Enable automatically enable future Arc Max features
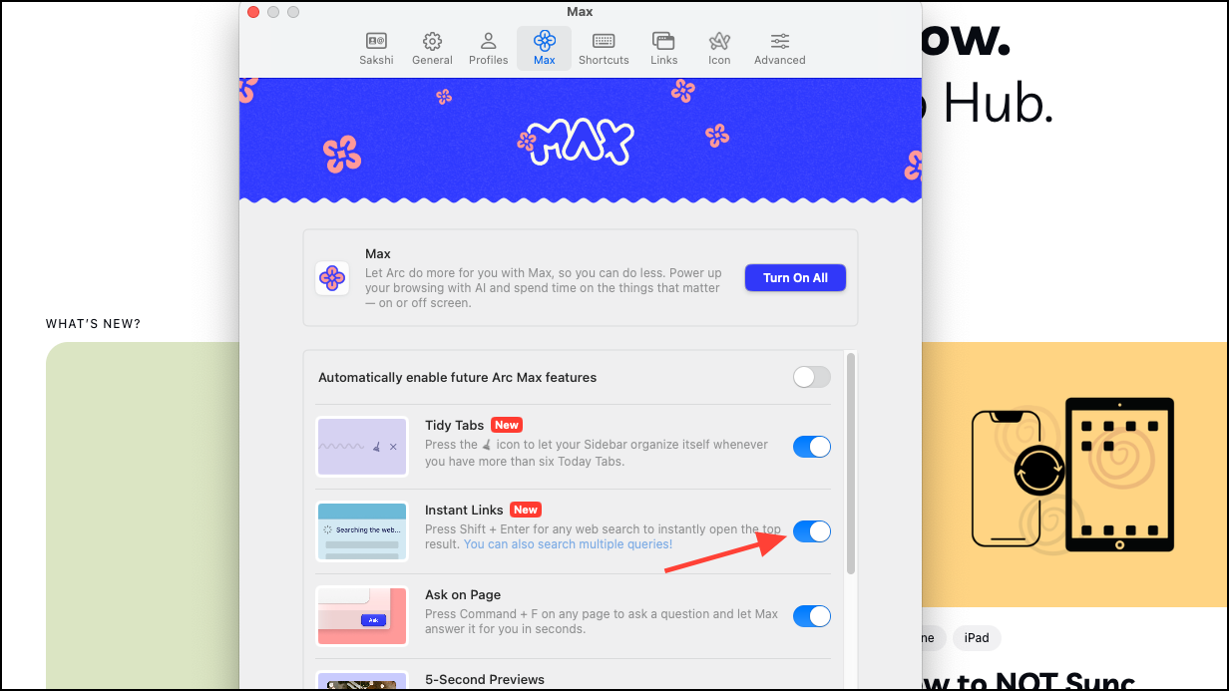 [x=811, y=377]
